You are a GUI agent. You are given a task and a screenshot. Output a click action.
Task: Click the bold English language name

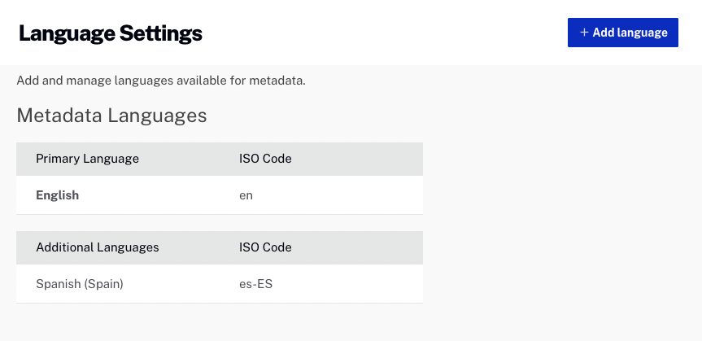tap(57, 195)
